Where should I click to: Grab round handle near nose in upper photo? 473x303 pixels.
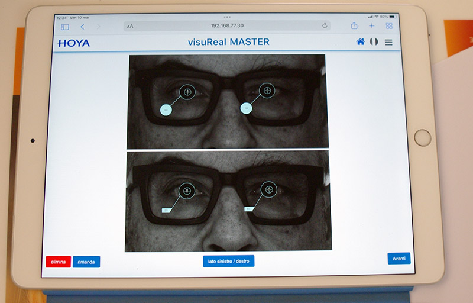pyautogui.click(x=246, y=108)
